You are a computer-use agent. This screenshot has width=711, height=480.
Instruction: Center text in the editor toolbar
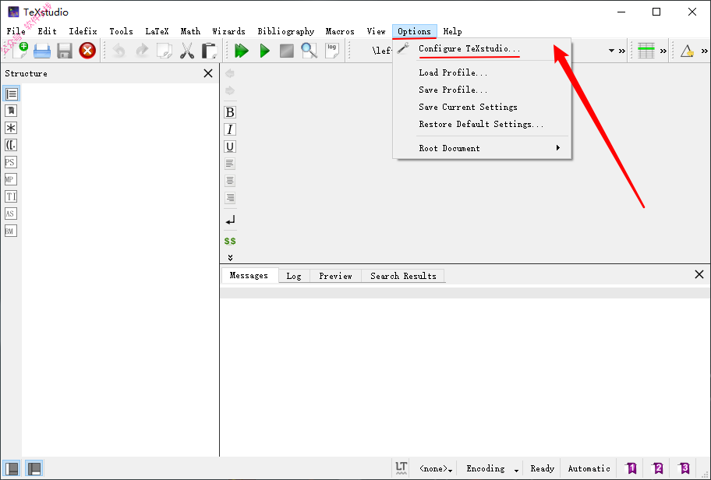[x=230, y=181]
